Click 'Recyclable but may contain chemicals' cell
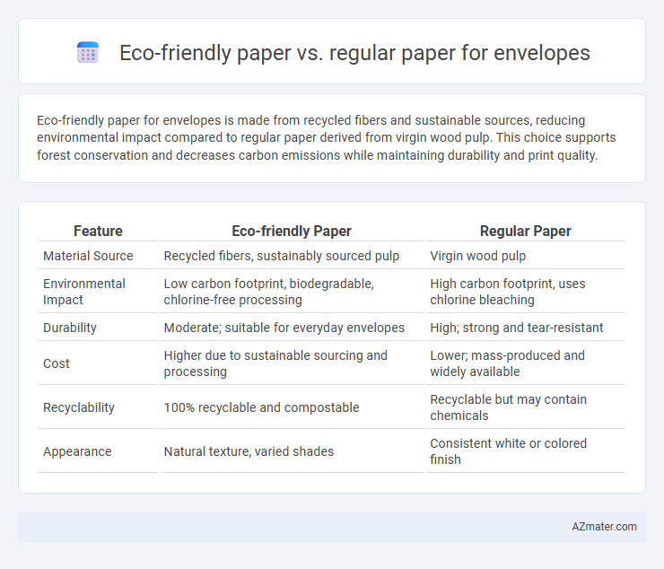The height and width of the screenshot is (569, 664). click(x=525, y=407)
